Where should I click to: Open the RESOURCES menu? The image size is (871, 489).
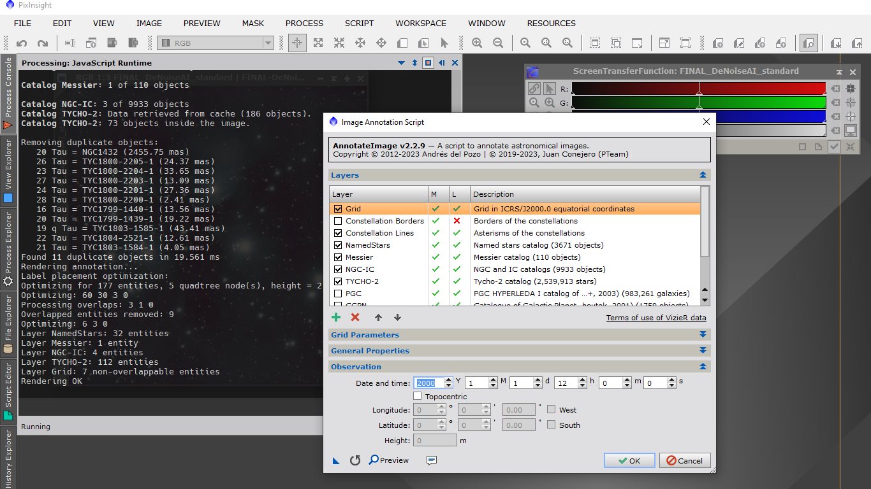tap(551, 23)
